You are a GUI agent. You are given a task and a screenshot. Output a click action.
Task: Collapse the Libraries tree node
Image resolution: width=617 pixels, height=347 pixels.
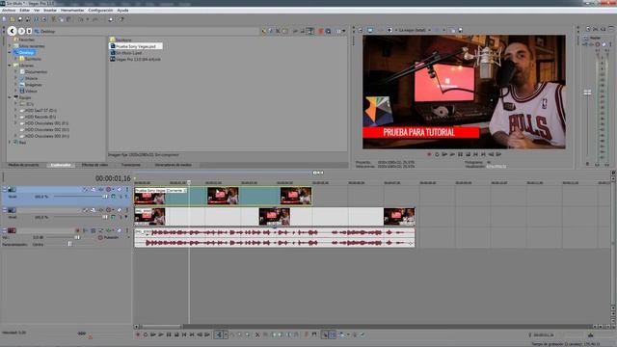point(10,66)
